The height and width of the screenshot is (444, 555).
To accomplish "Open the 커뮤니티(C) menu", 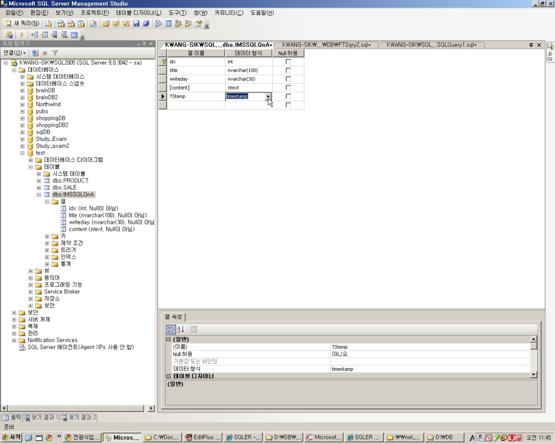I will (229, 13).
